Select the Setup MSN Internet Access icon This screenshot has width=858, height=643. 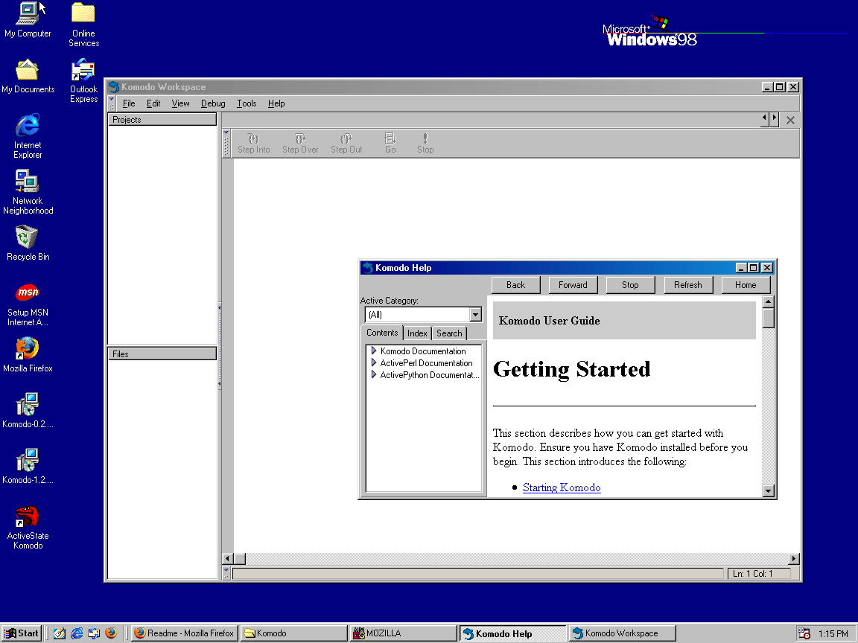pos(28,304)
